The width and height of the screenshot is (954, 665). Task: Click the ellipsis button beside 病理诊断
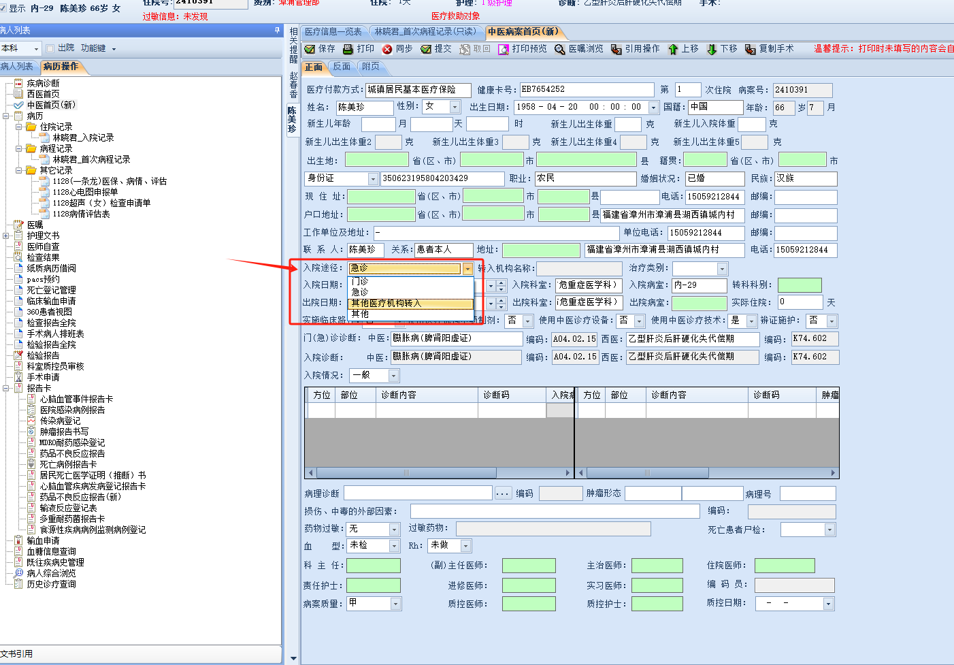tap(503, 493)
